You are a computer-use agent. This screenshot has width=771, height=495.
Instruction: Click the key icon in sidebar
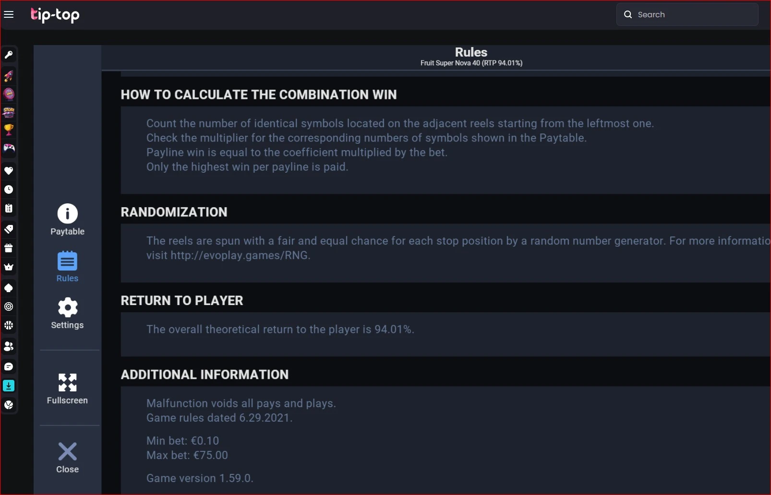pyautogui.click(x=9, y=55)
